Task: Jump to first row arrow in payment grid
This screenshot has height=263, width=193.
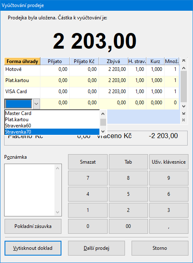Action: (184, 61)
